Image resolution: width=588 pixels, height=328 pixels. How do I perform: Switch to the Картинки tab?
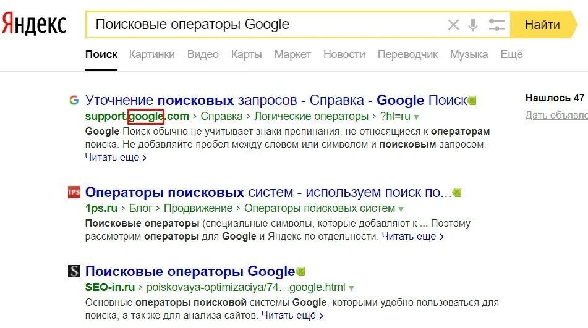pos(152,54)
